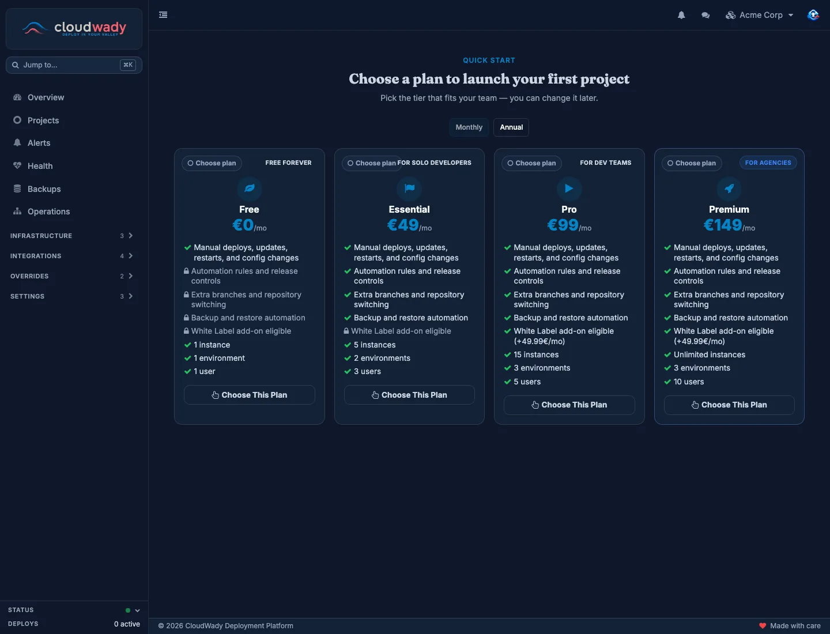This screenshot has width=830, height=634.
Task: Toggle the sidebar collapse menu icon
Action: [x=163, y=15]
